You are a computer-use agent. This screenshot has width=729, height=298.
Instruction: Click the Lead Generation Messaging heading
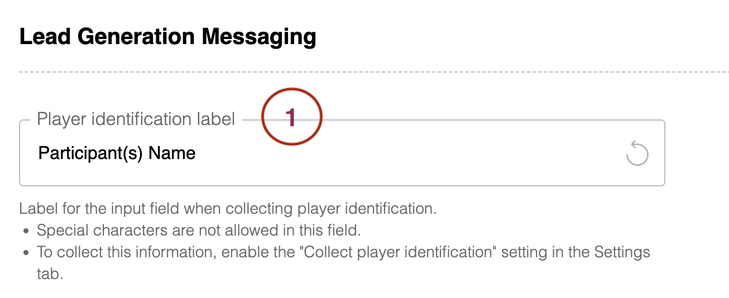(x=168, y=37)
